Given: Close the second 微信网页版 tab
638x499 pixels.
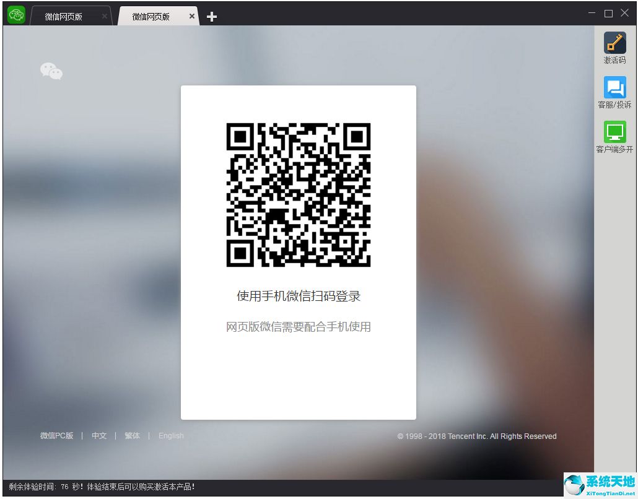Looking at the screenshot, I should click(192, 16).
